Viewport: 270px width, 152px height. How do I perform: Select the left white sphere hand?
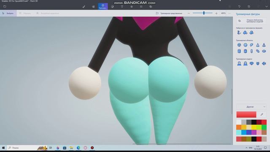[85, 83]
